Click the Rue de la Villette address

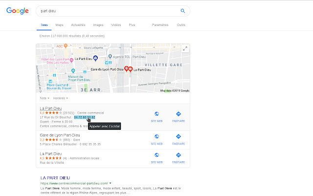(52, 163)
